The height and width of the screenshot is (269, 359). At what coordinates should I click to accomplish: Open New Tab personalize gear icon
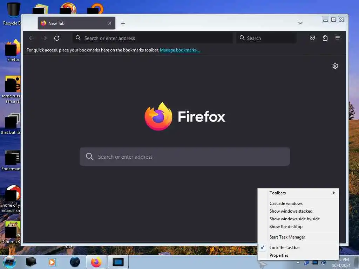pos(335,66)
